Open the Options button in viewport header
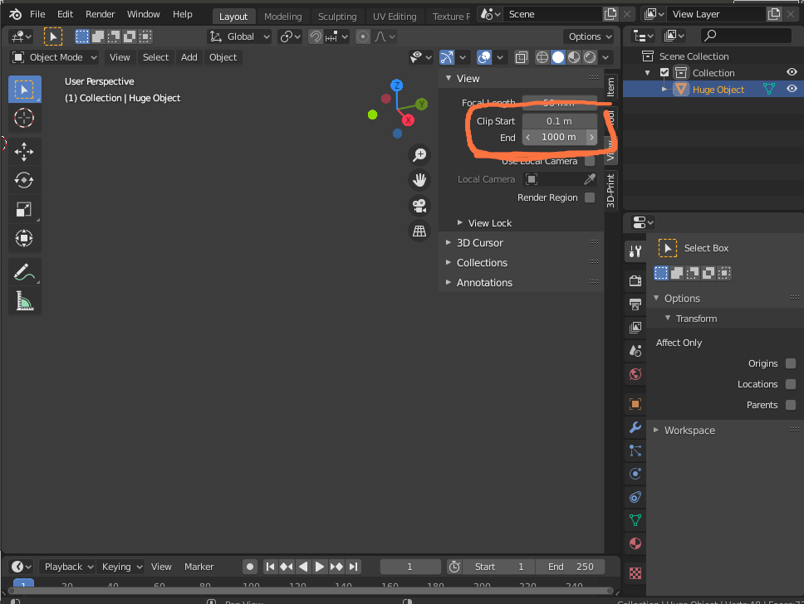The image size is (804, 604). click(590, 37)
